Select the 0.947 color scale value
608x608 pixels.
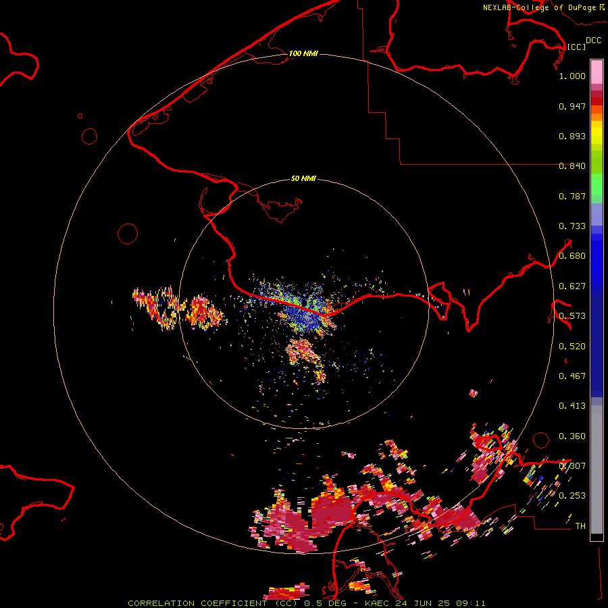pyautogui.click(x=572, y=106)
